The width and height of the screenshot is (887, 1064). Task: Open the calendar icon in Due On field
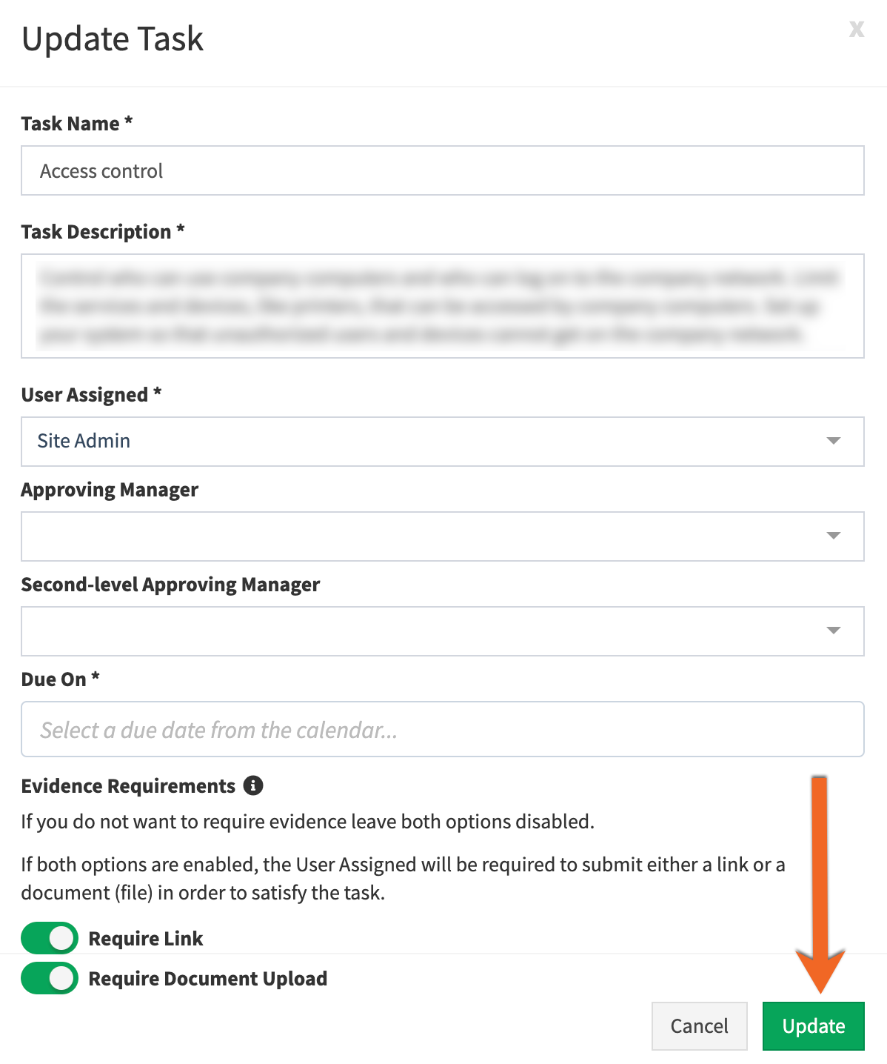(444, 729)
